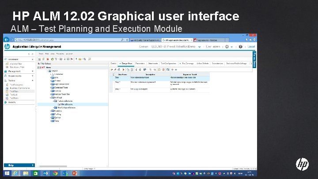
Task: Open the Defects module in the sidebar
Action: point(12,102)
